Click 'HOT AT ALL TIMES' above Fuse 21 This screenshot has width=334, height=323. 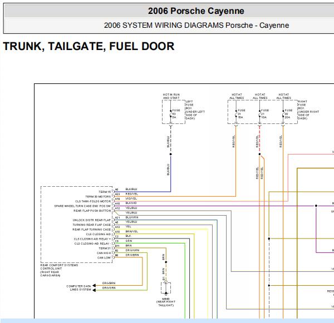(260, 96)
